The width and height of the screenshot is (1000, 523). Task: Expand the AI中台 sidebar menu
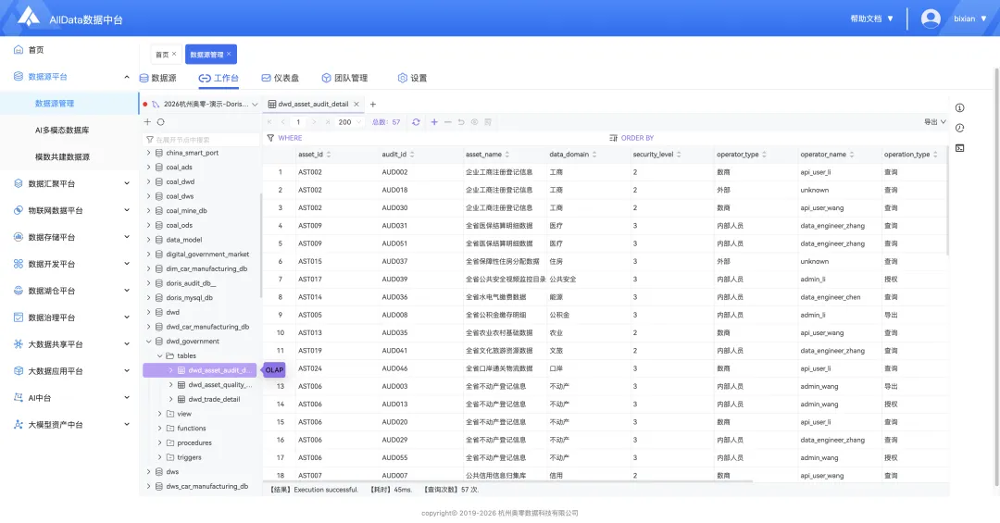[69, 398]
